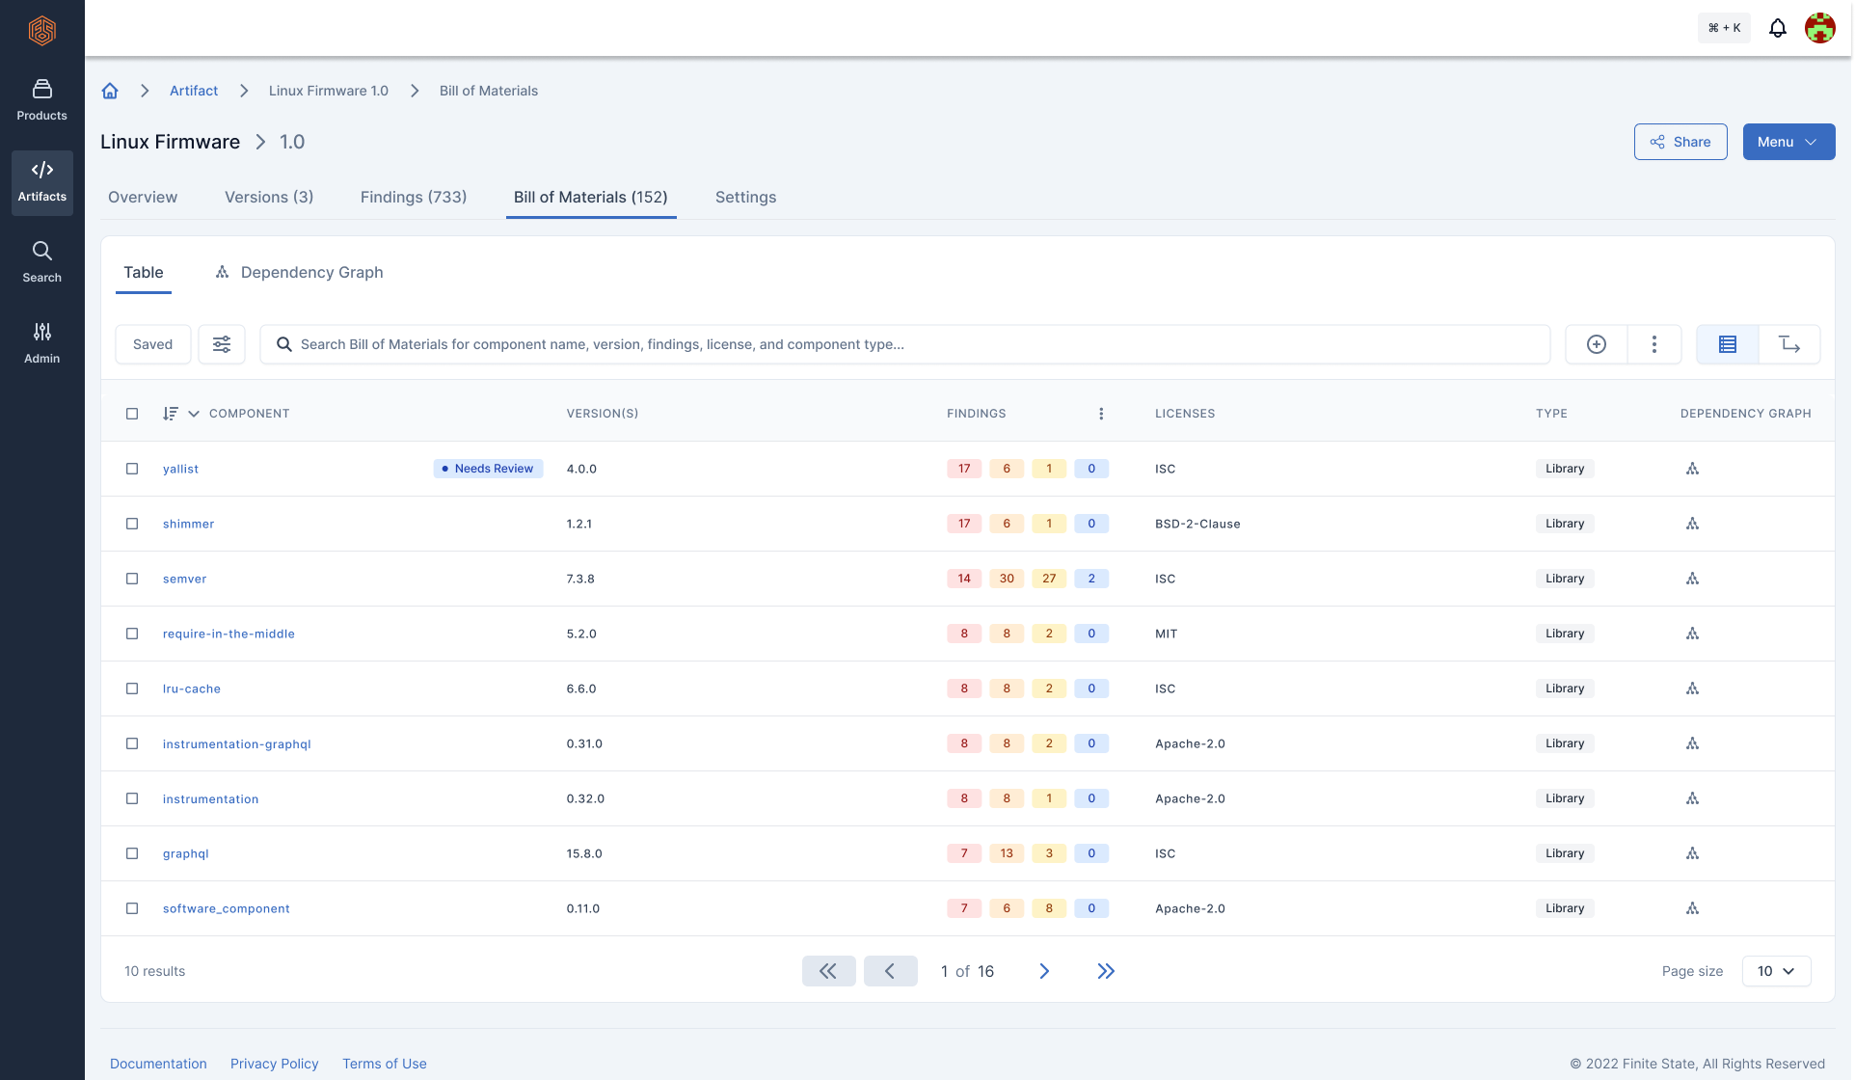Select the Dependency Graph sub-tab
1855x1080 pixels.
point(299,272)
